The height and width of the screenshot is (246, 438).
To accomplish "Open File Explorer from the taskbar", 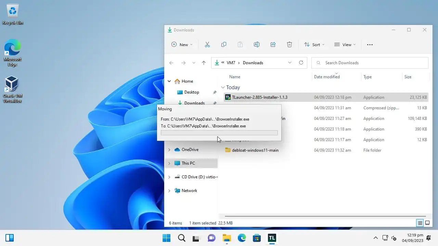I will click(227, 238).
